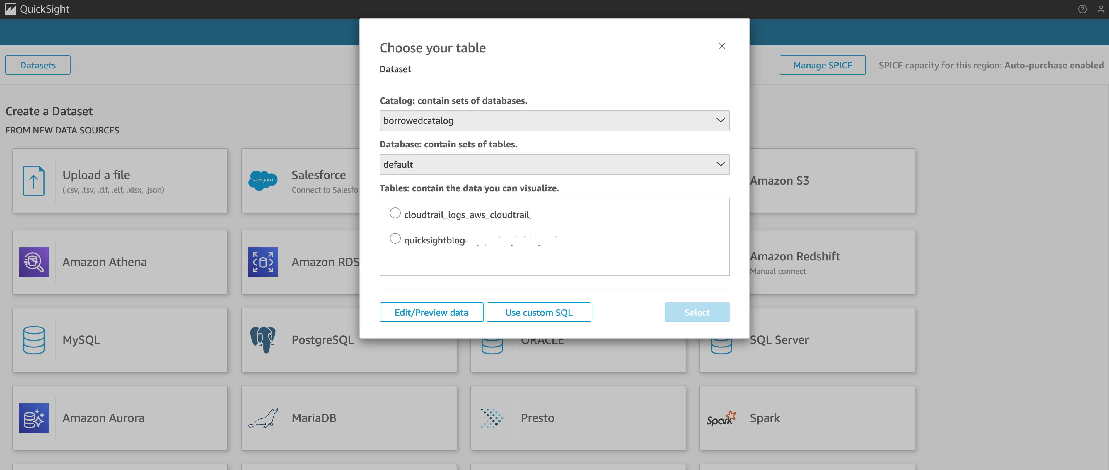The height and width of the screenshot is (470, 1109).
Task: Expand the default Database dropdown
Action: [554, 164]
